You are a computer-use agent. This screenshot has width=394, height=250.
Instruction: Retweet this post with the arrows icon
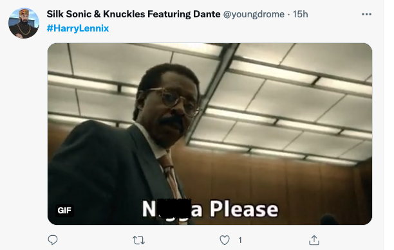pyautogui.click(x=138, y=240)
